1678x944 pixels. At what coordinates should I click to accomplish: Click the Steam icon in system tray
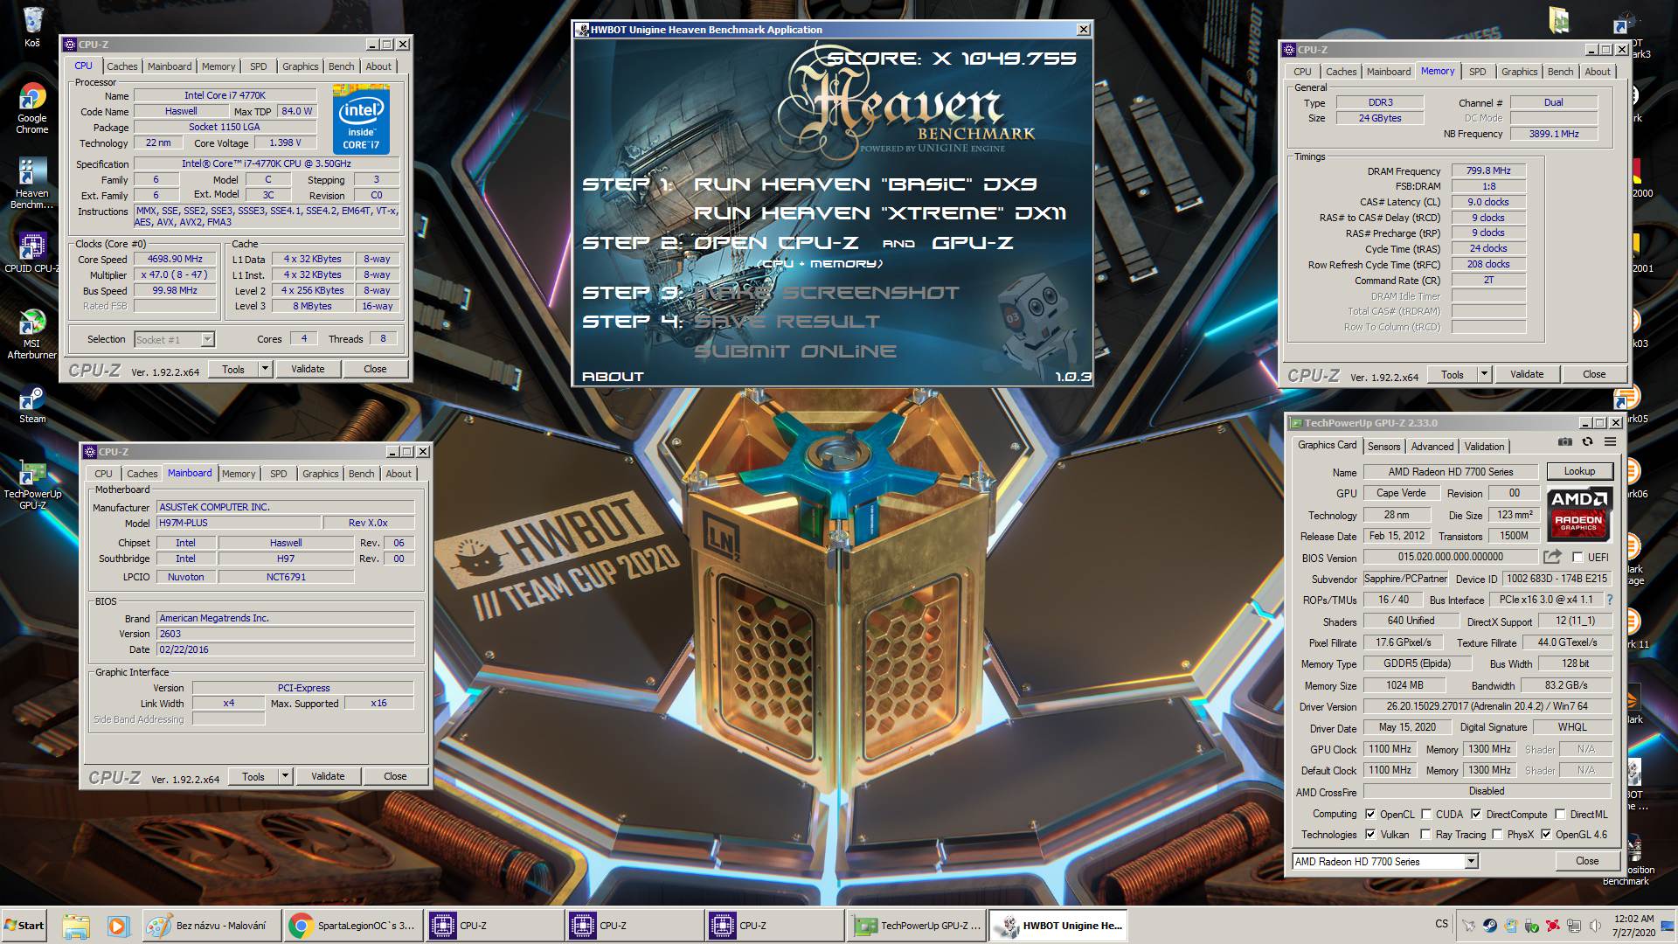tap(1489, 926)
